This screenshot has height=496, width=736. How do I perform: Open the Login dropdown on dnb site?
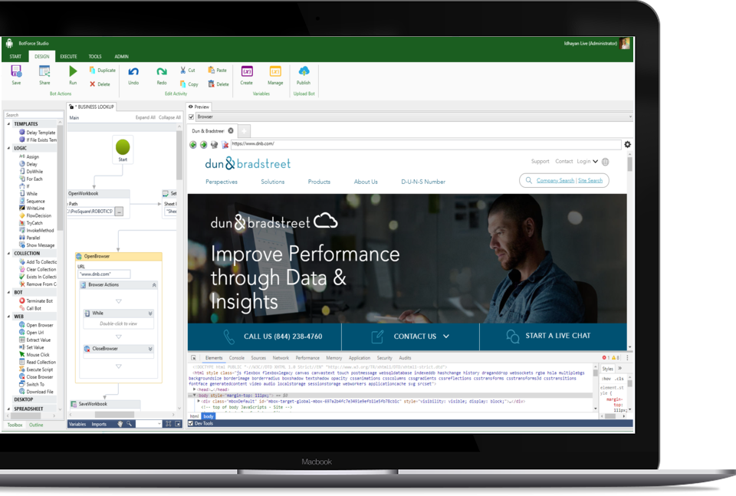click(588, 162)
